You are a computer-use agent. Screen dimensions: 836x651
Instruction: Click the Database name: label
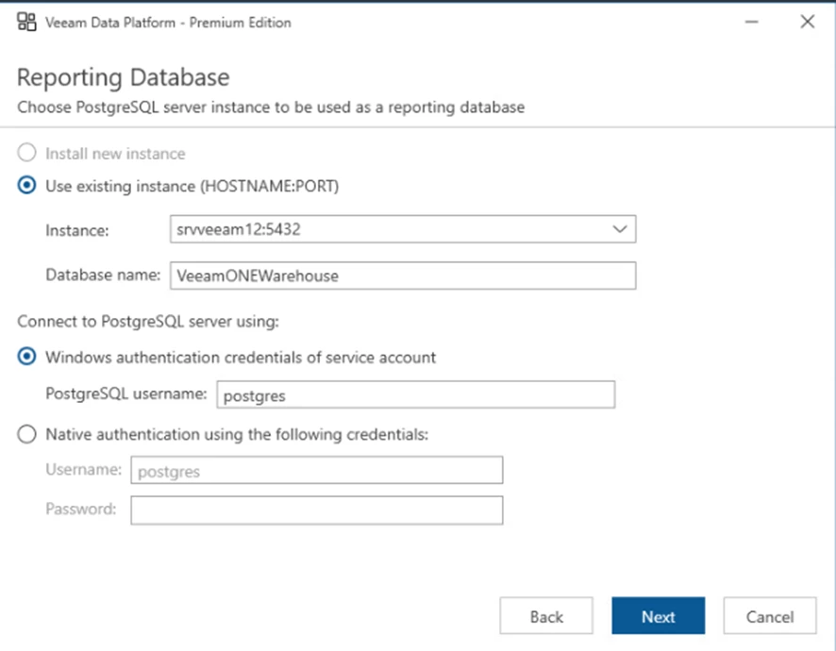click(x=103, y=275)
